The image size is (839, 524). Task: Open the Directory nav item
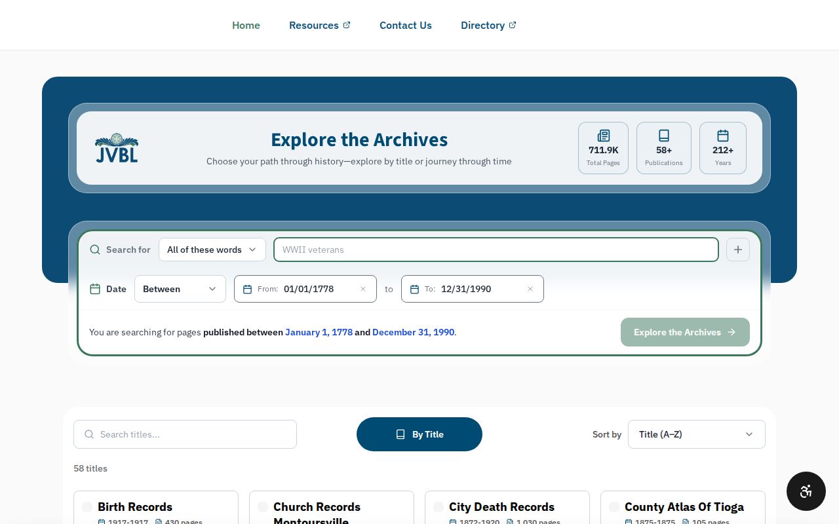pyautogui.click(x=488, y=25)
